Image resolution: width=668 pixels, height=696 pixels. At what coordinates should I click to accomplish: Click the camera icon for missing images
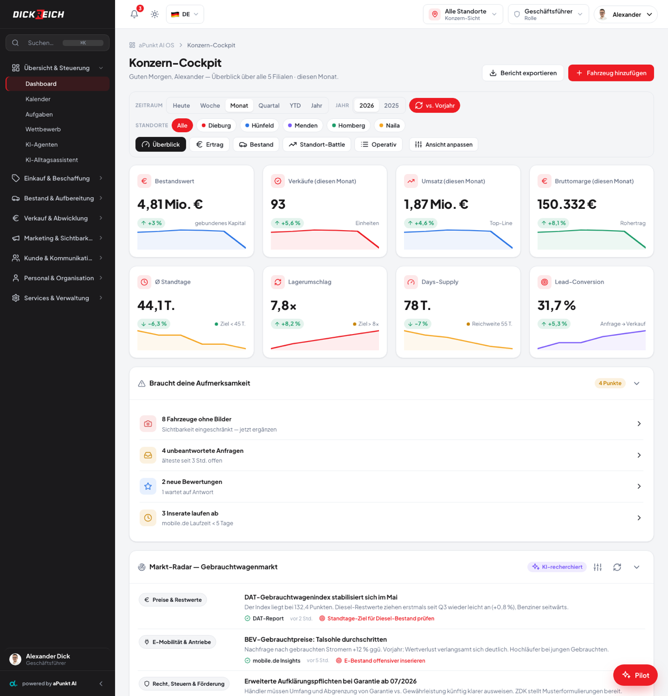(x=148, y=423)
